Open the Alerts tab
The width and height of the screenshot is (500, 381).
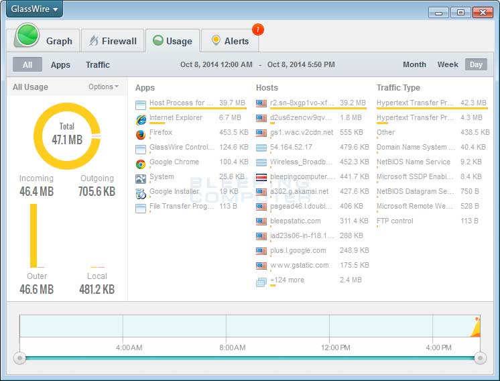click(x=230, y=41)
